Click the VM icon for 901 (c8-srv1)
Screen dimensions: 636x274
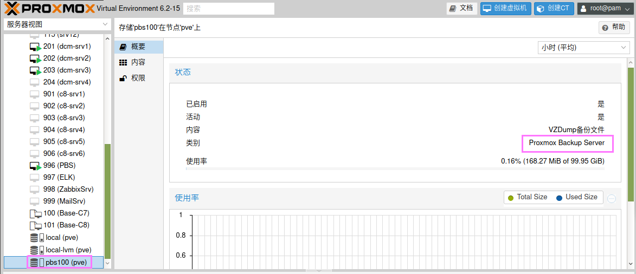coord(35,94)
